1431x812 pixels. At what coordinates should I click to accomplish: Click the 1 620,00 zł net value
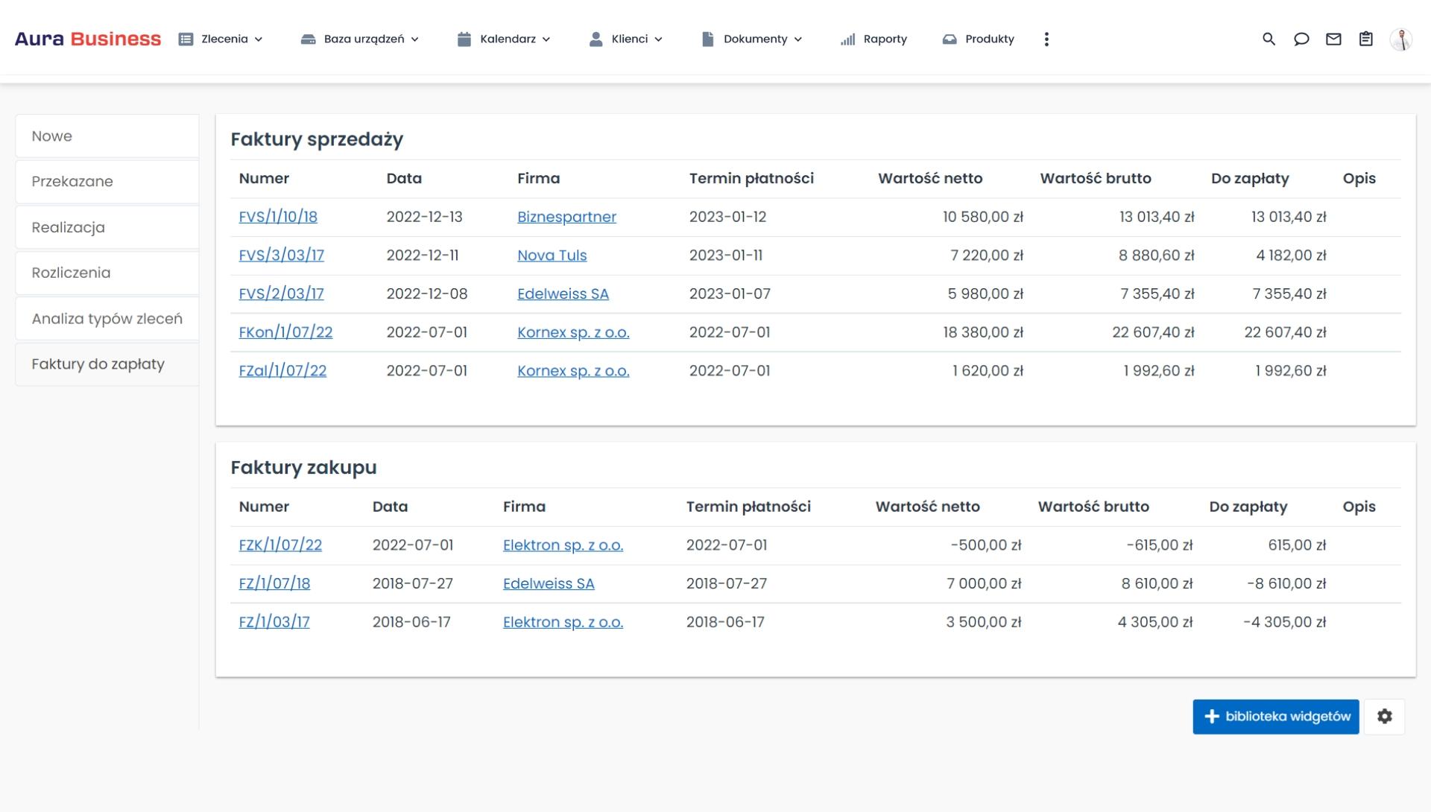click(x=988, y=370)
